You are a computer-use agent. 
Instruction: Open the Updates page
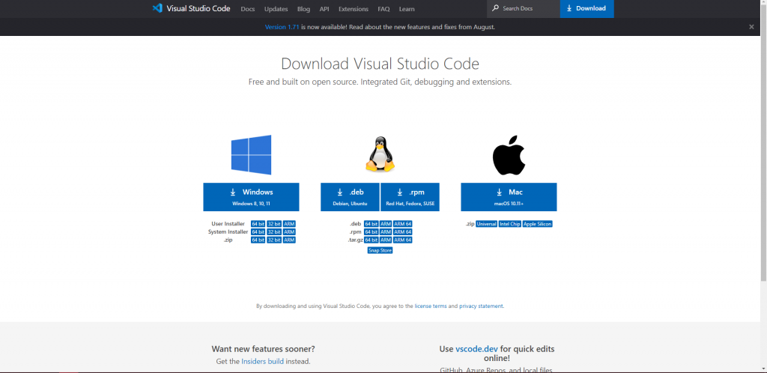[276, 9]
